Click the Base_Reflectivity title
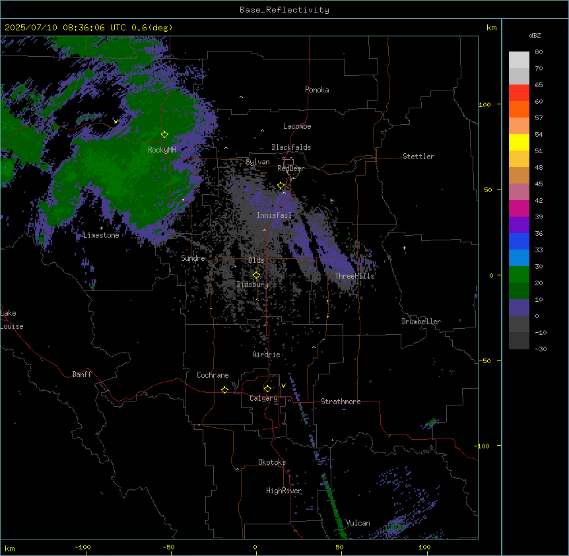 (x=284, y=10)
